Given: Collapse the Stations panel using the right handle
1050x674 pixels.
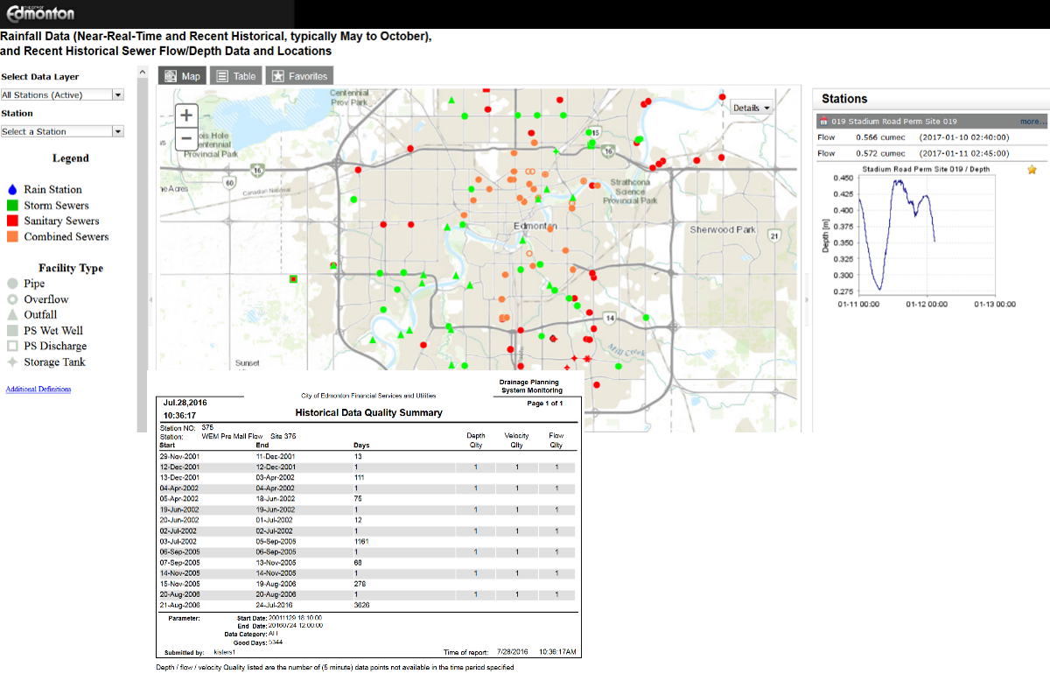Looking at the screenshot, I should tap(806, 299).
